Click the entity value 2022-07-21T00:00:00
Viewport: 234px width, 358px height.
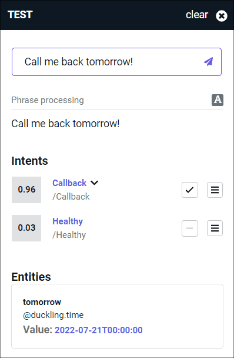pyautogui.click(x=99, y=330)
